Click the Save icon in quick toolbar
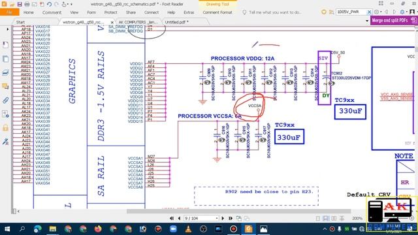The height and width of the screenshot is (235, 418). pyautogui.click(x=20, y=5)
